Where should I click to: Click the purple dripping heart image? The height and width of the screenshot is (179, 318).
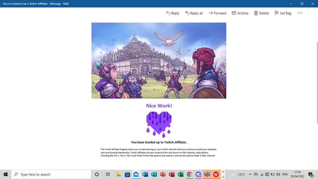point(159,124)
